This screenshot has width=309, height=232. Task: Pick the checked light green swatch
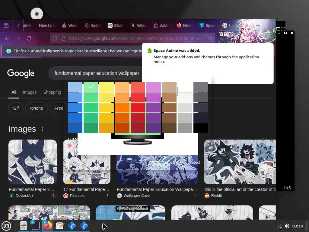91,87
